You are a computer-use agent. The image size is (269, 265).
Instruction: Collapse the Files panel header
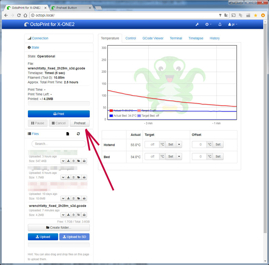35,134
